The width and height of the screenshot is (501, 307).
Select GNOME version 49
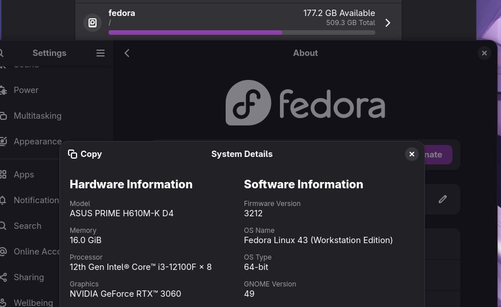point(249,294)
